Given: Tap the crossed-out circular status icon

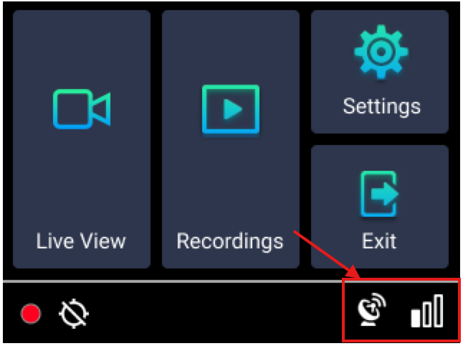Looking at the screenshot, I should [74, 314].
